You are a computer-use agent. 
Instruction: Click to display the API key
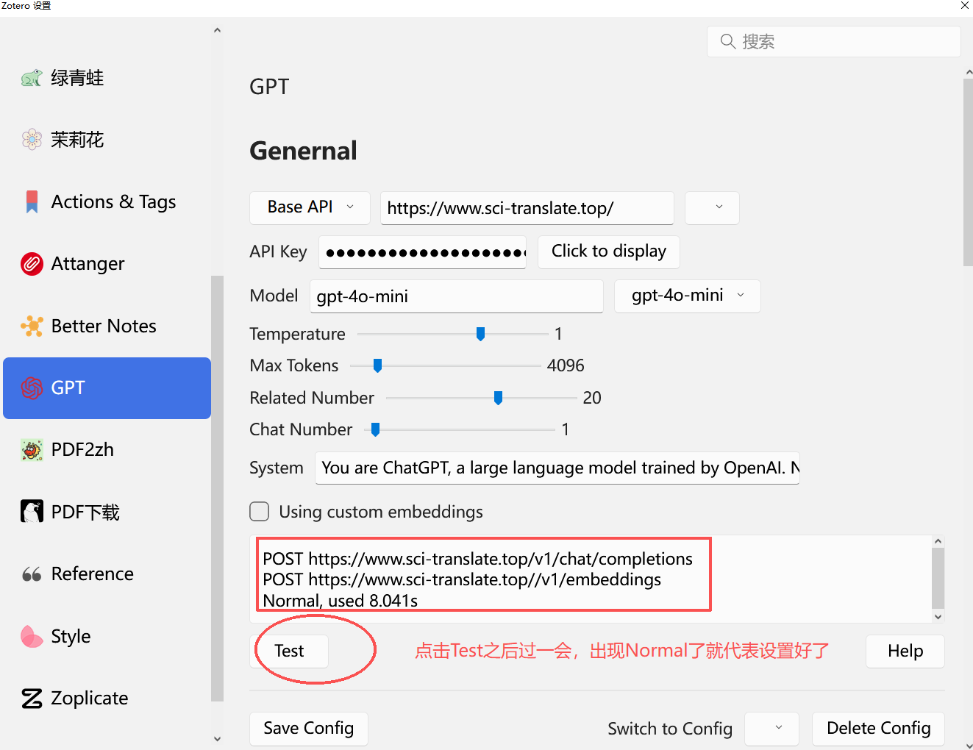click(x=608, y=251)
